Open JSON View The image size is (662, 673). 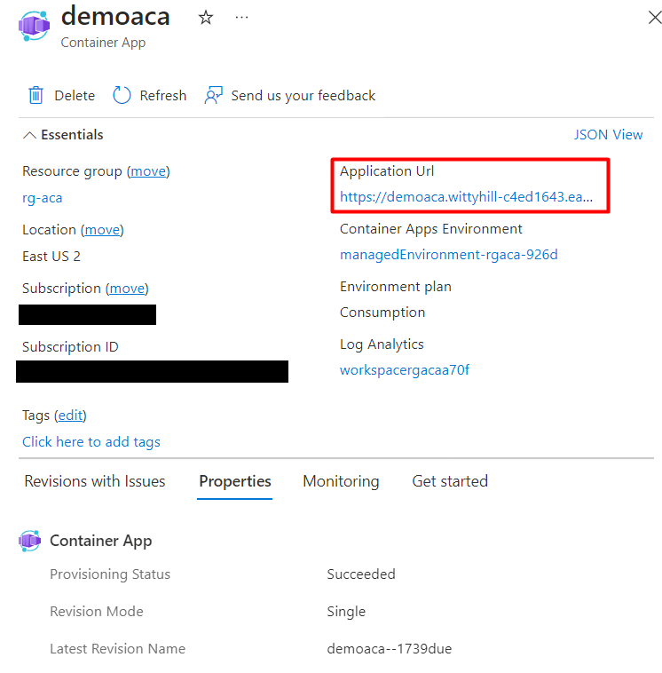click(608, 135)
